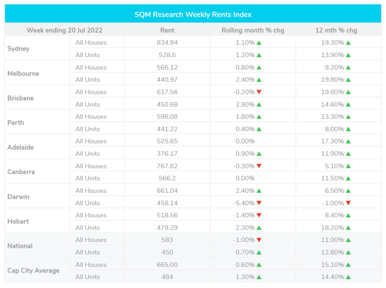Select the 'Perth' row label
Image resolution: width=386 pixels, height=288 pixels.
15,123
